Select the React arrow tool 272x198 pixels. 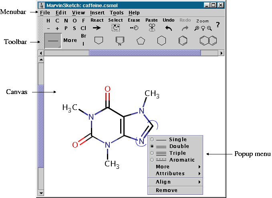pyautogui.click(x=97, y=28)
